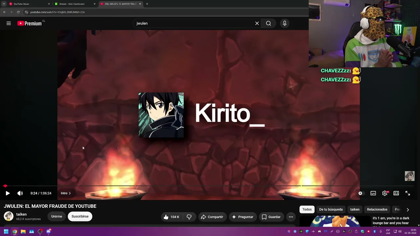Click the Unirme membership button

click(x=56, y=216)
